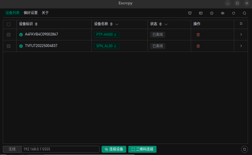Click the PTP-AN00 device name tag
Viewport: 252px width, 155px height.
pos(106,35)
